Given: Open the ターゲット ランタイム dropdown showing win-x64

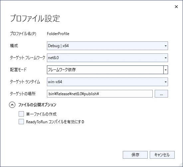Looking at the screenshot, I should [107, 82].
